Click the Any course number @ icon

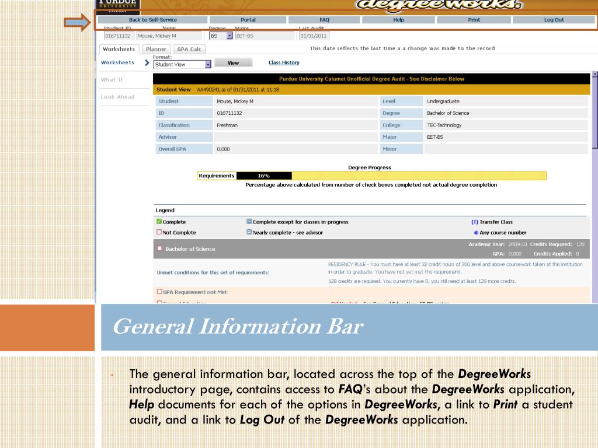(x=476, y=232)
